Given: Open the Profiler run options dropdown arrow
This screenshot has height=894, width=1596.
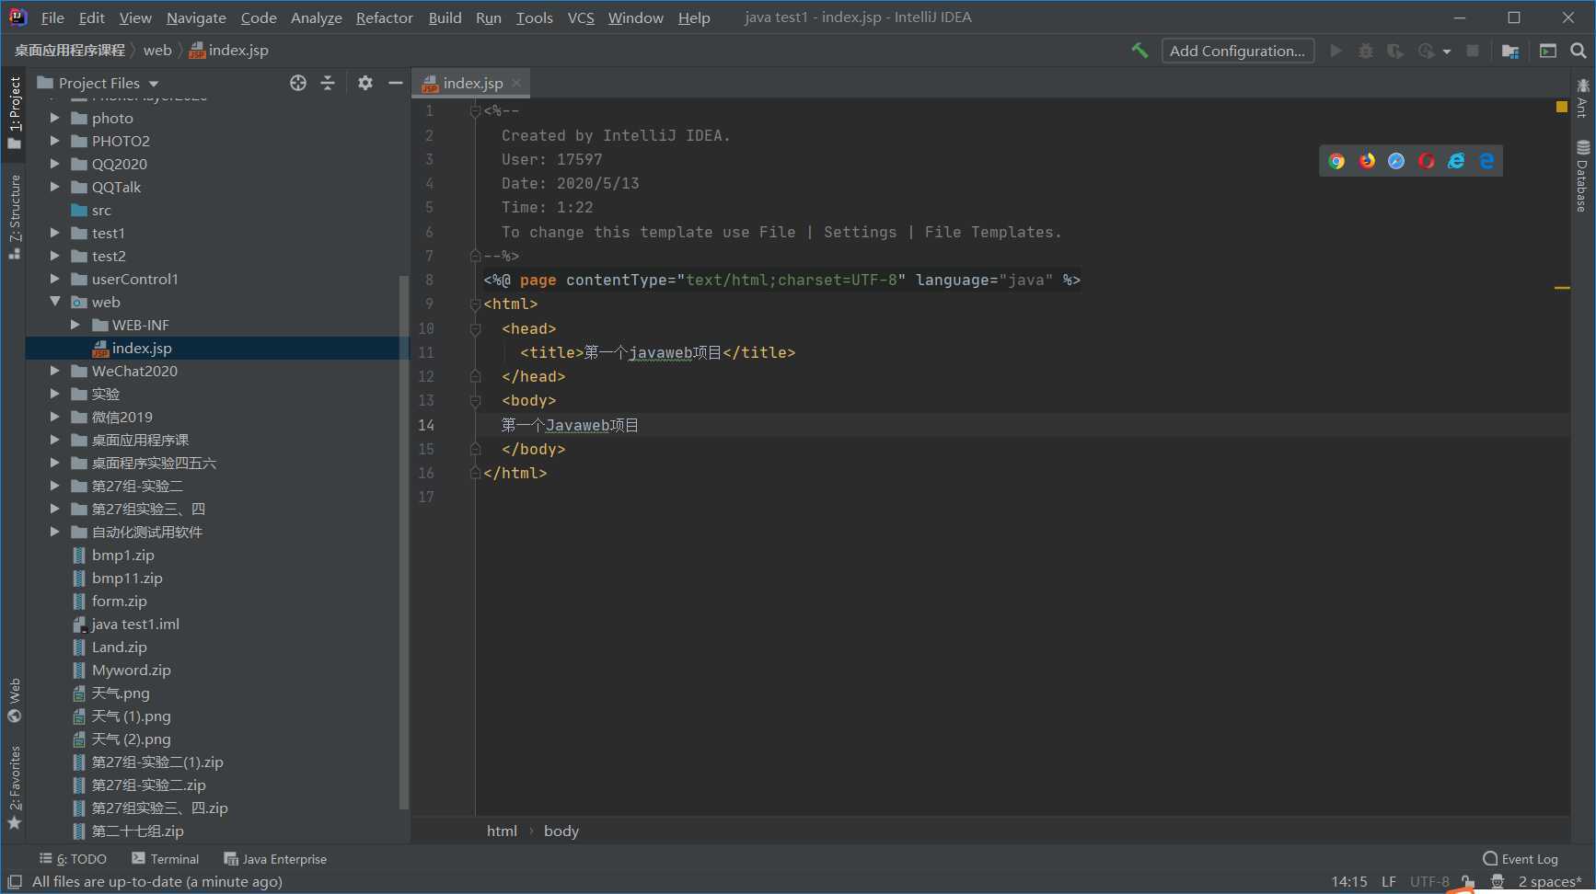Looking at the screenshot, I should [1447, 52].
